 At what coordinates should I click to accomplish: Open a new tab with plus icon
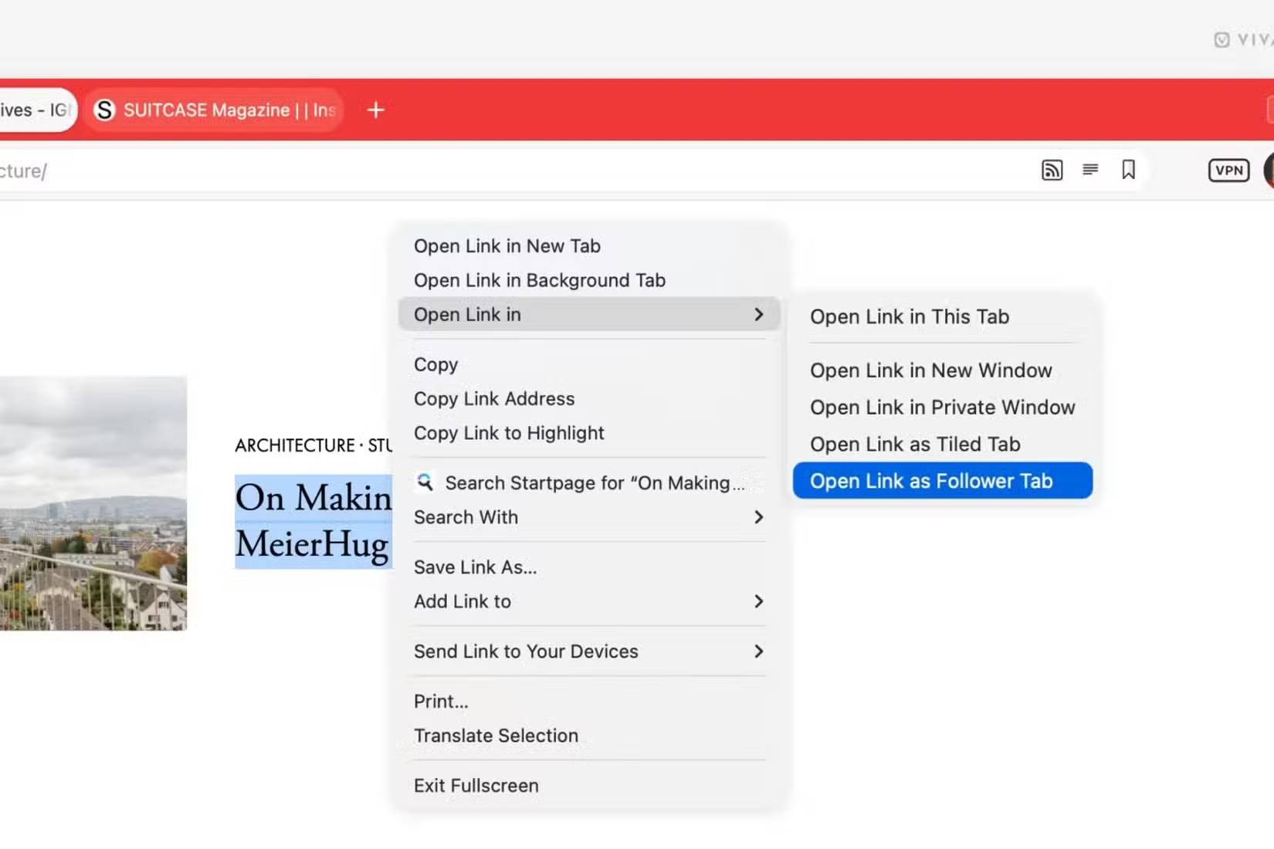[376, 110]
